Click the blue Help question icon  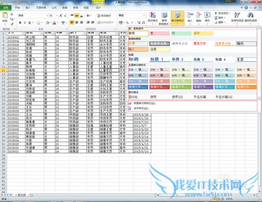pyautogui.click(x=246, y=7)
